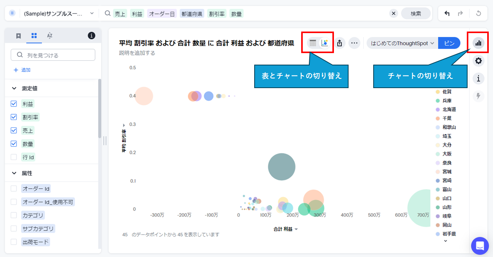Open chart type switcher icon
The width and height of the screenshot is (493, 257).
[478, 43]
